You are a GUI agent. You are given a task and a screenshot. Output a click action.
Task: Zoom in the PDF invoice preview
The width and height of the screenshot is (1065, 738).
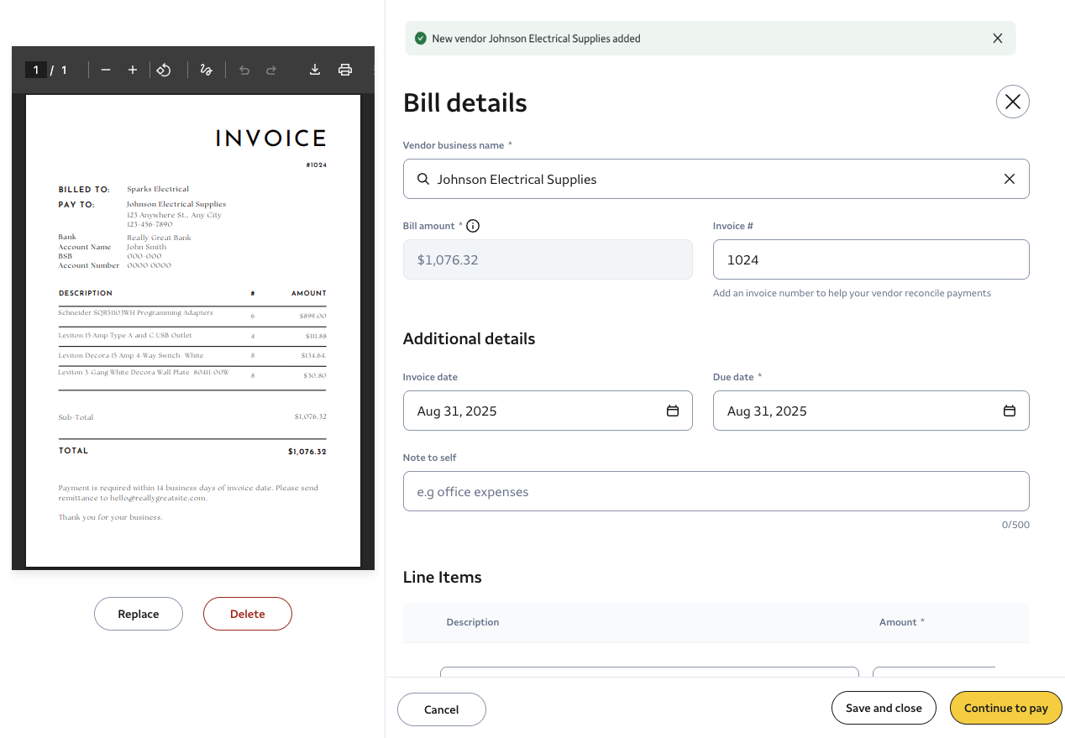coord(133,71)
